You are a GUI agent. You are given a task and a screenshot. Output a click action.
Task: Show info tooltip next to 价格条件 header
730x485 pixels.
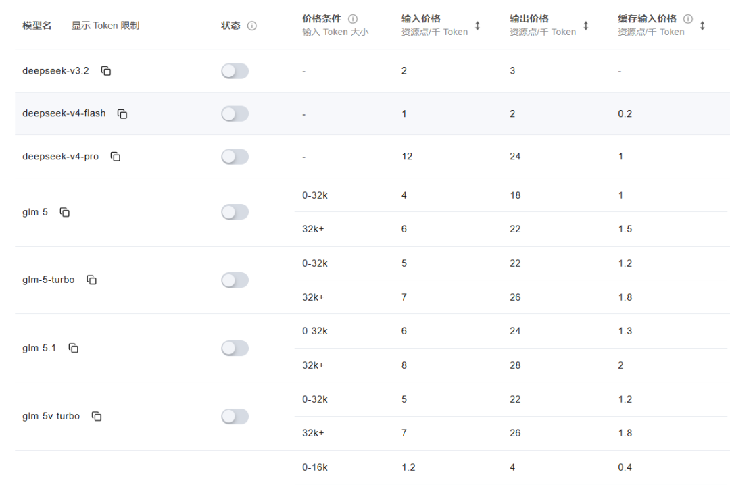point(353,19)
